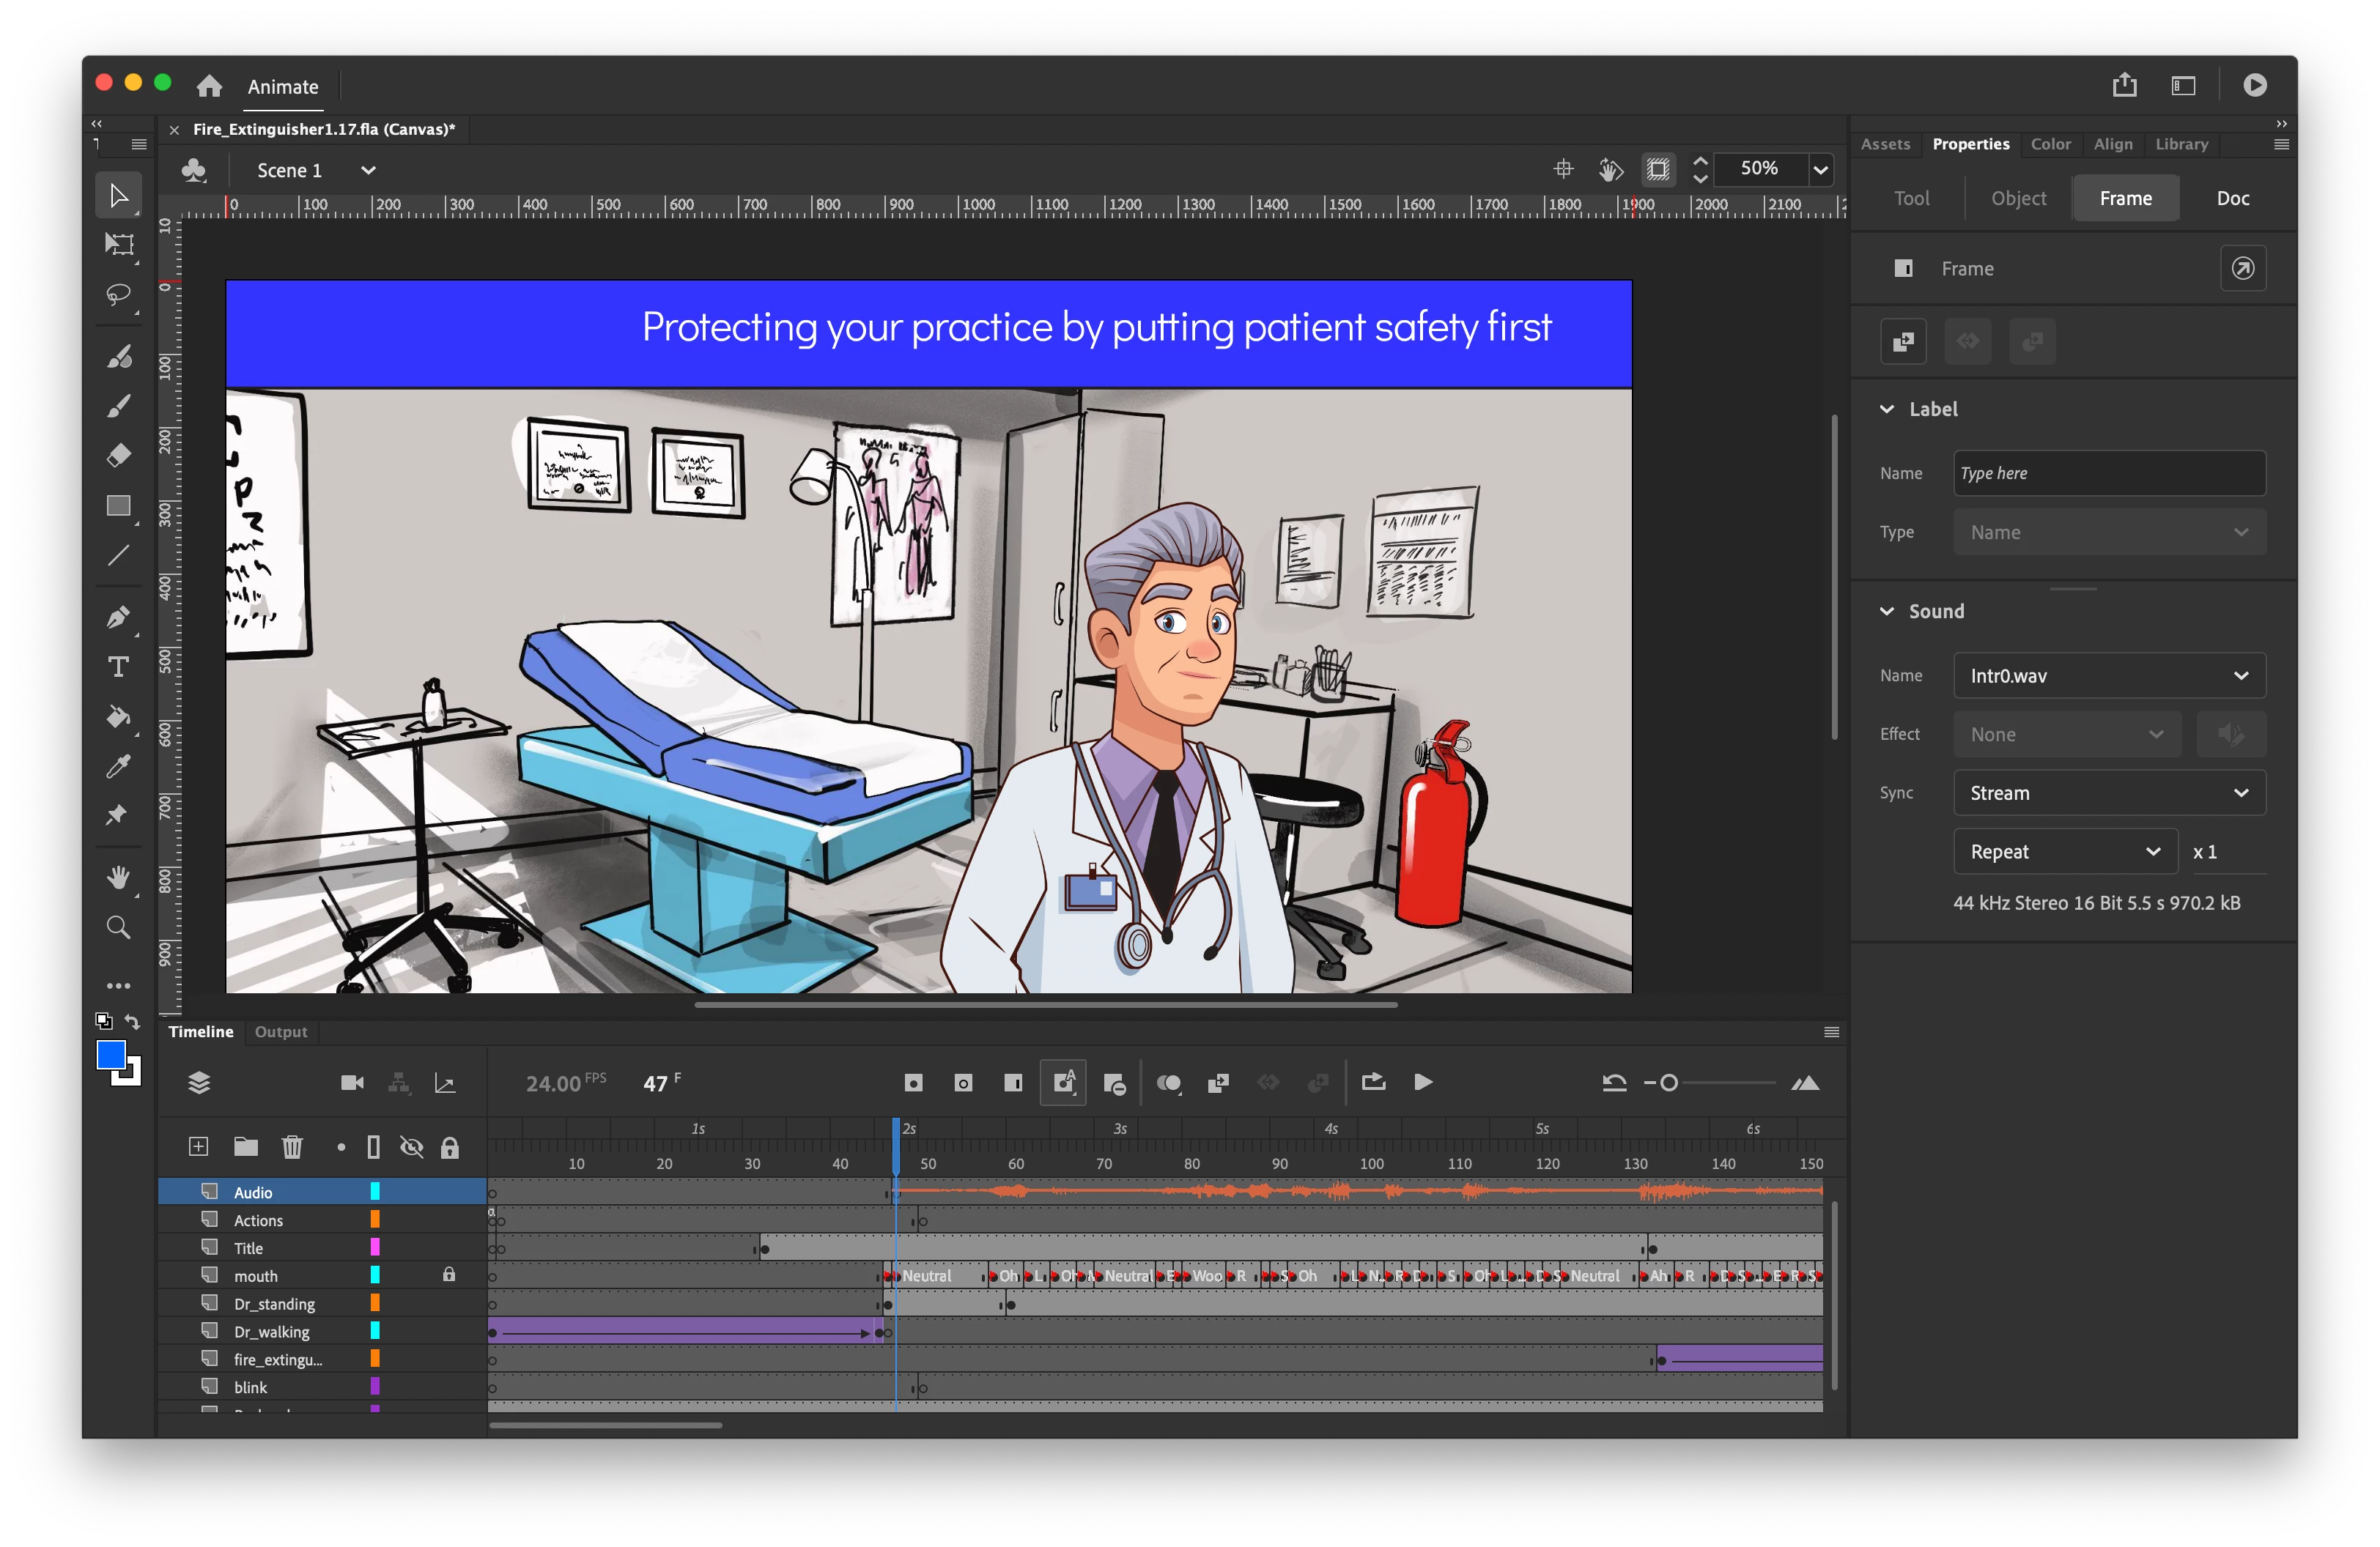Add a camera layer in timeline
Screen dimensions: 2380x1547
tap(352, 1083)
